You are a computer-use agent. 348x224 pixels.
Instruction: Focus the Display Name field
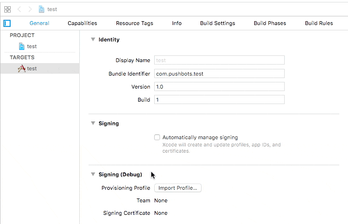(x=219, y=60)
